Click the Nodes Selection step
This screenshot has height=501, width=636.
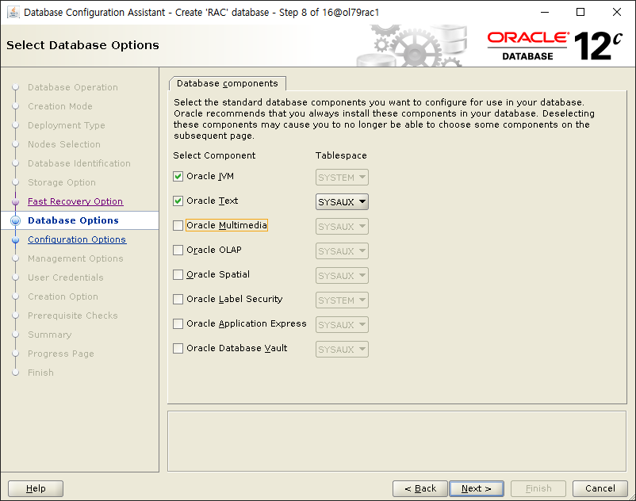tap(64, 145)
